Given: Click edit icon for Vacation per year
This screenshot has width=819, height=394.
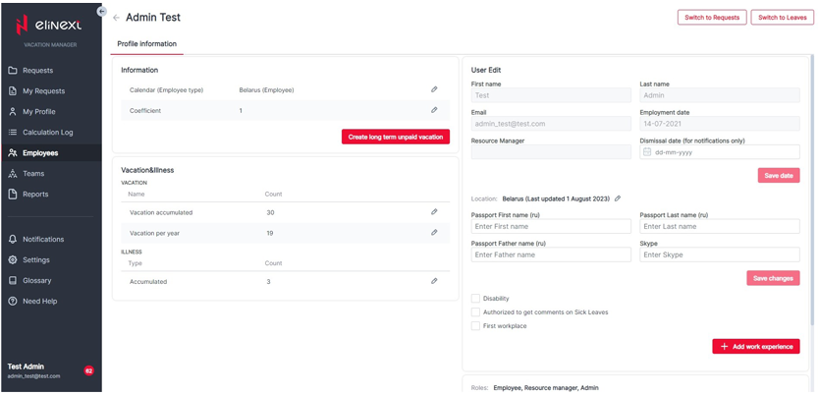Looking at the screenshot, I should click(x=434, y=233).
